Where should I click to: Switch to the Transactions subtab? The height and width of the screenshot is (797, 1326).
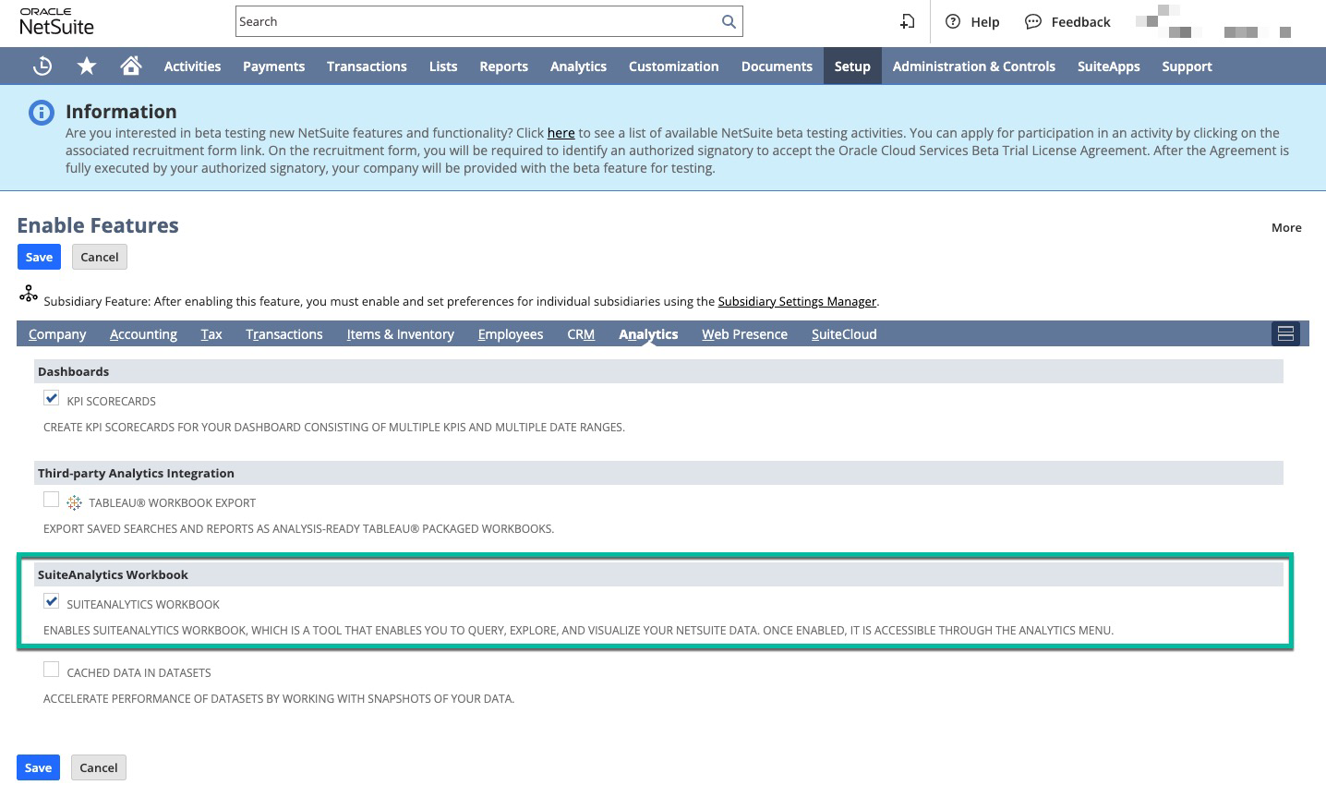[284, 334]
